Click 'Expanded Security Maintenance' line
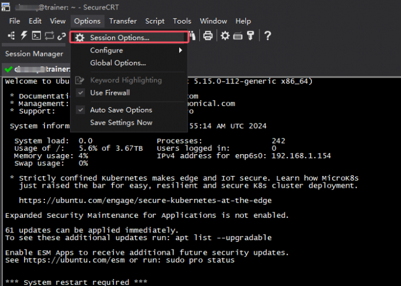 pyautogui.click(x=147, y=215)
